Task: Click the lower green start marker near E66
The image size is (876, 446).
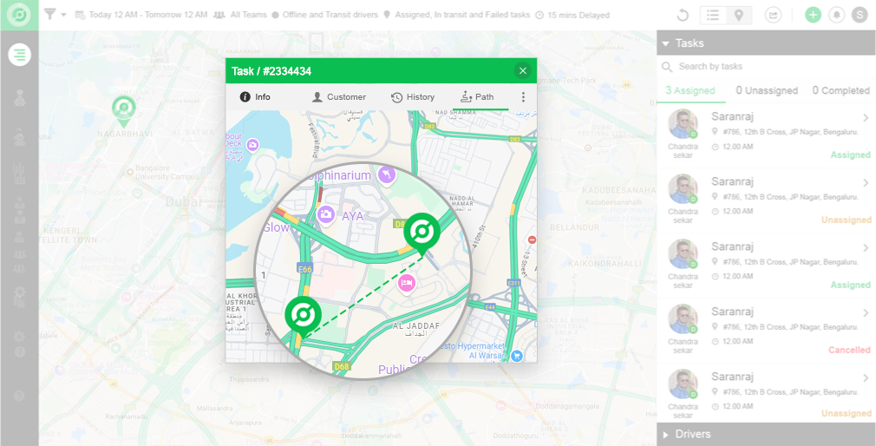Action: pos(303,317)
